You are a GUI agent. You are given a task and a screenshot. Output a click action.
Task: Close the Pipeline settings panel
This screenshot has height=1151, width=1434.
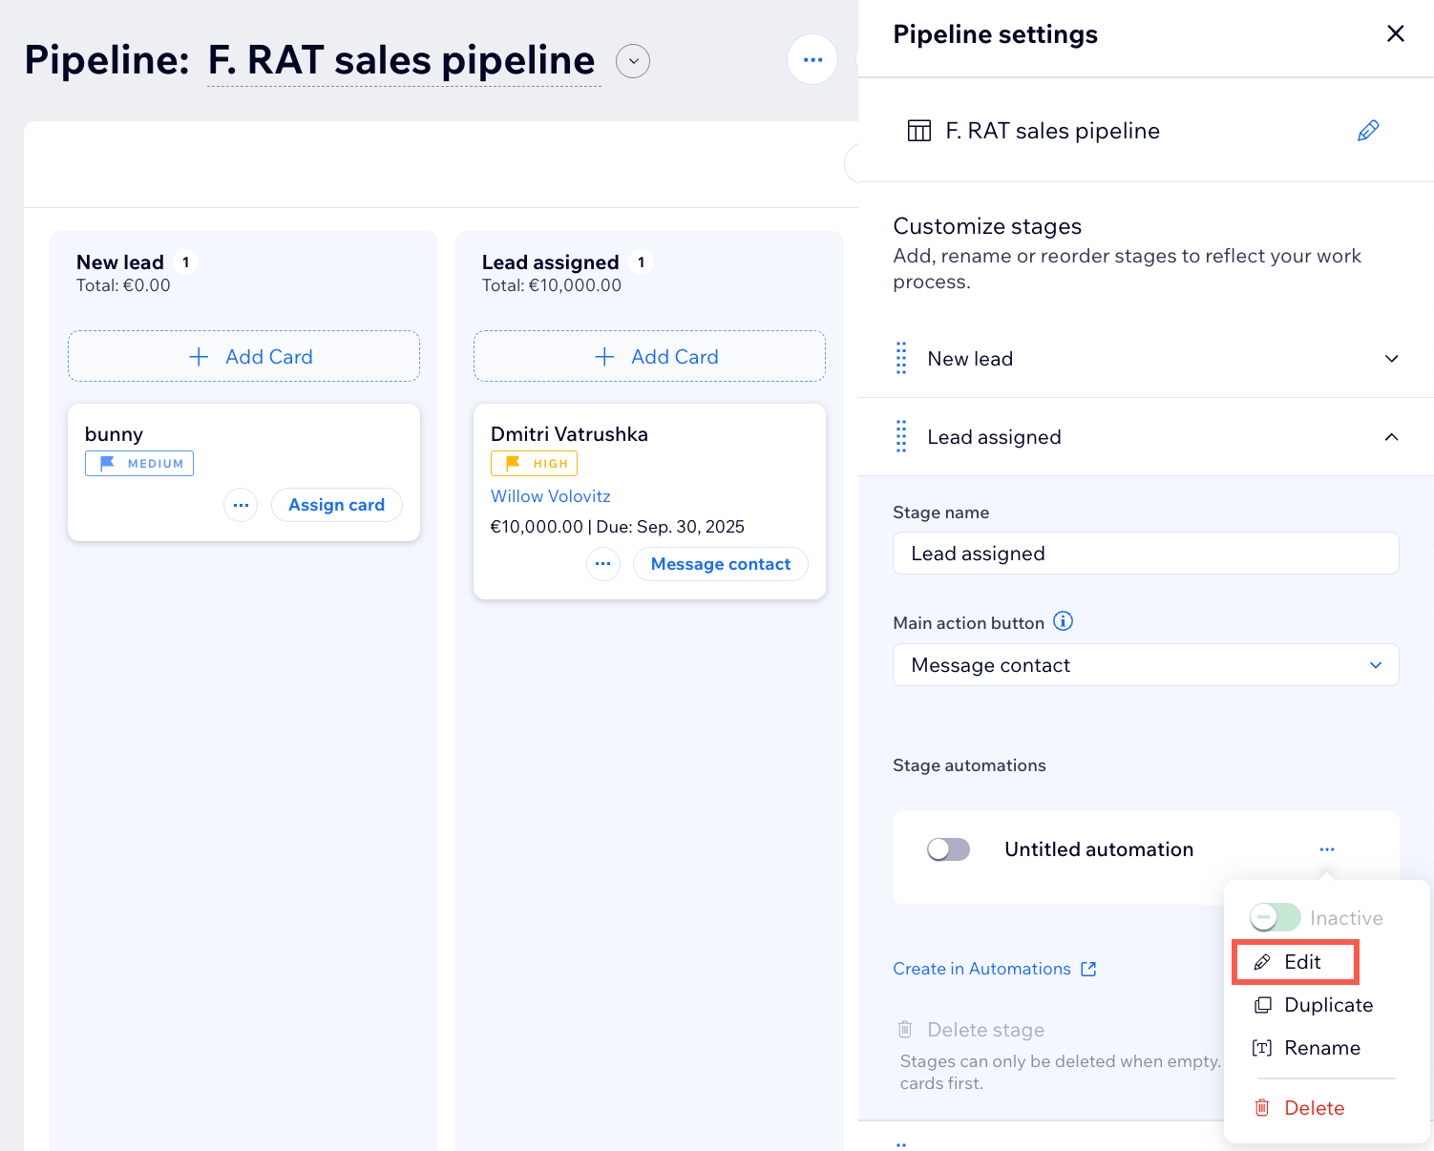[1395, 34]
